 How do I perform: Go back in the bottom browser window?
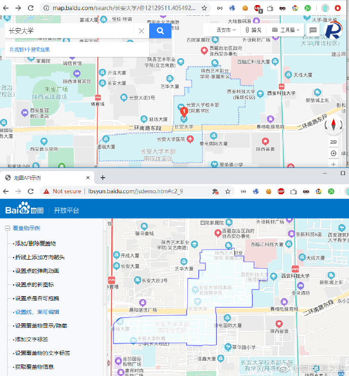pyautogui.click(x=6, y=191)
